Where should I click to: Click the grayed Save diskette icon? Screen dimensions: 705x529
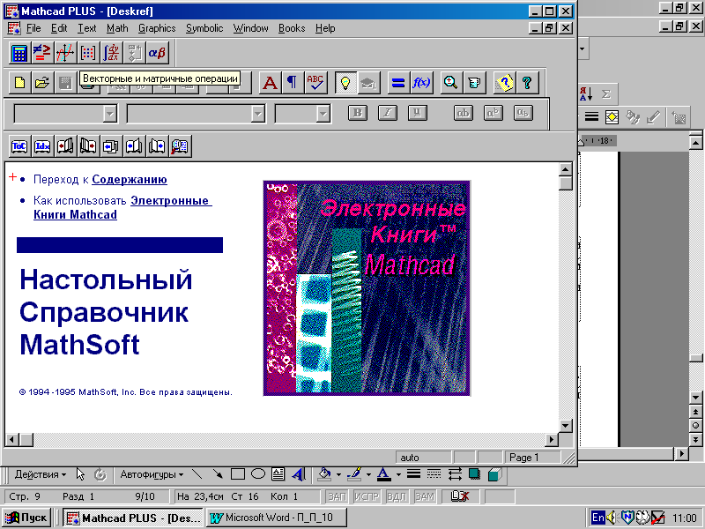click(65, 83)
